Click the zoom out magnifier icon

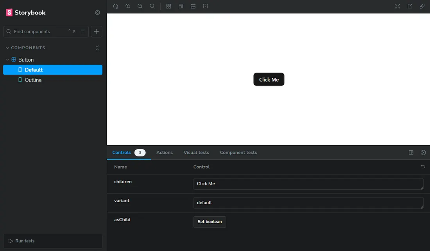click(x=140, y=6)
